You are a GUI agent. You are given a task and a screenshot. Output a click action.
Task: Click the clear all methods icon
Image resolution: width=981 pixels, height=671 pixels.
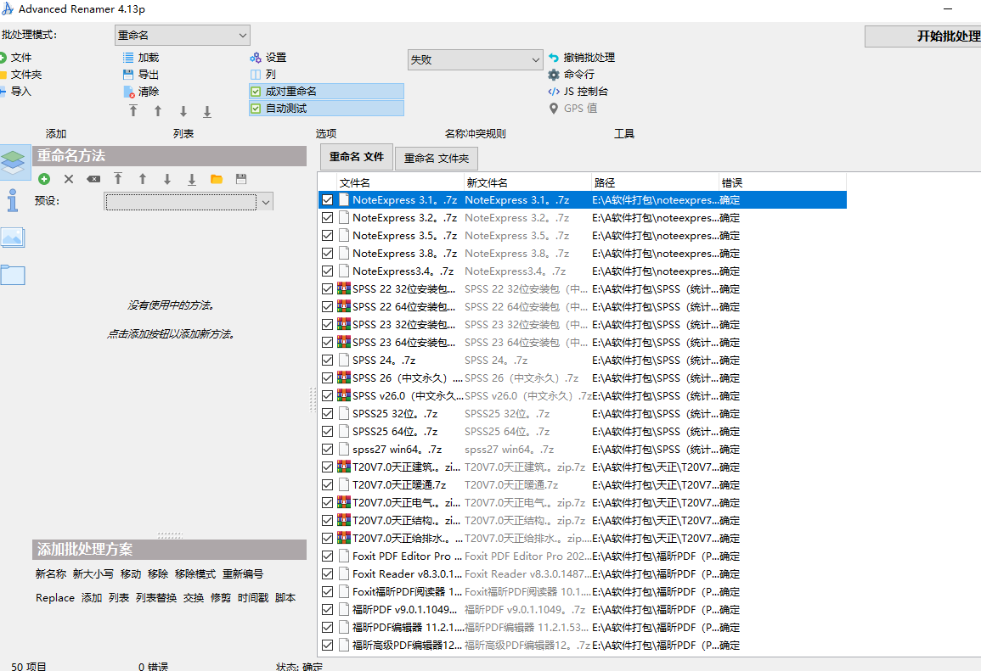click(93, 179)
